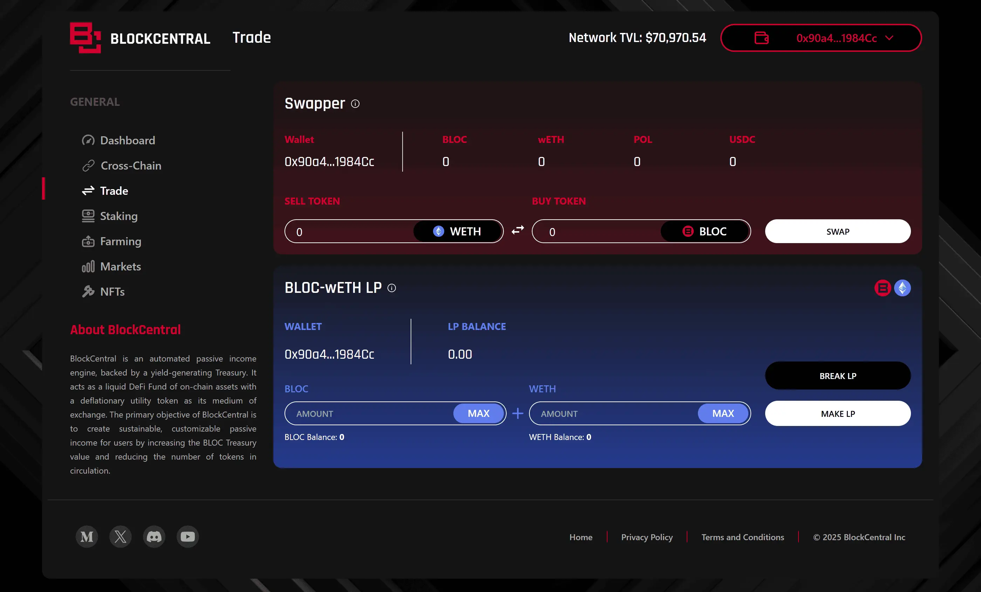Open the Discord social icon
981x592 pixels.
pyautogui.click(x=154, y=537)
